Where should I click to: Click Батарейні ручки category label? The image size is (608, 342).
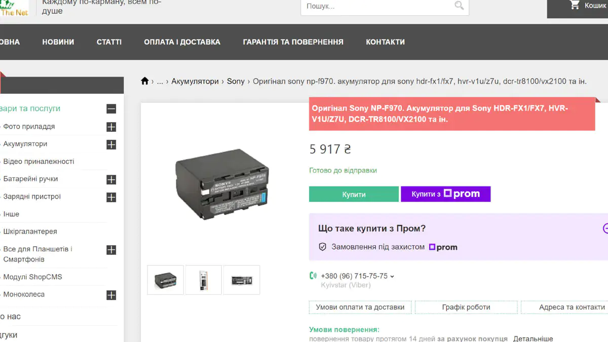coord(30,179)
